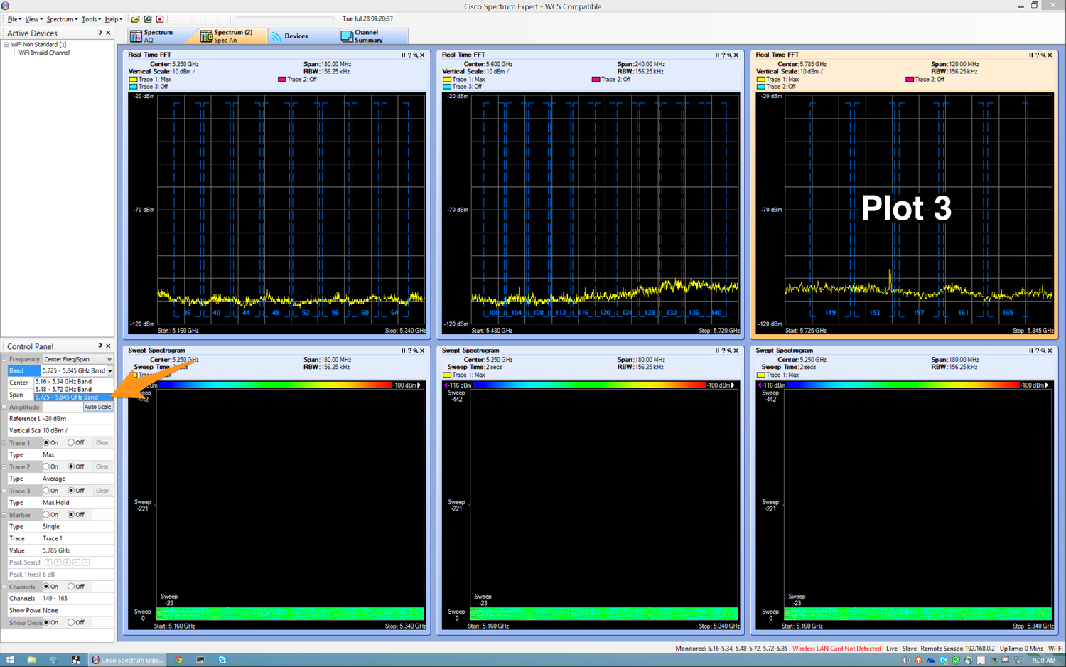Screen dimensions: 1066x667
Task: Close the Control Panel pane
Action: (108, 346)
